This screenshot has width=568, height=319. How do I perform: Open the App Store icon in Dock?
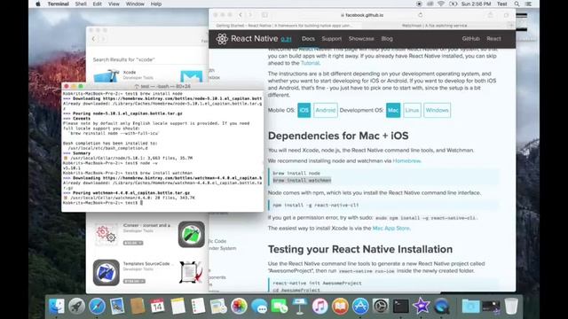[360, 307]
